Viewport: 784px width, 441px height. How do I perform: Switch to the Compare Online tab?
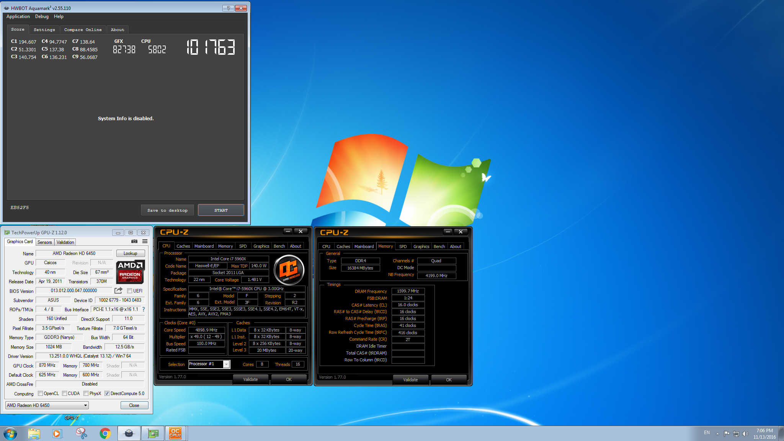click(83, 29)
